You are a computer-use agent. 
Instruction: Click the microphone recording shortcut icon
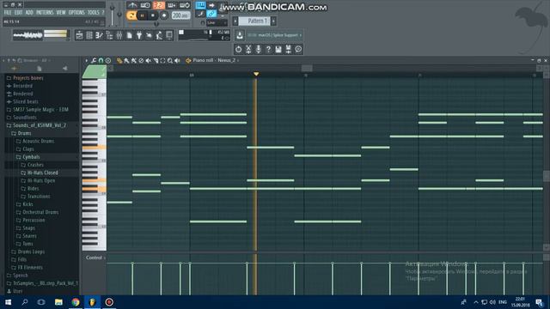pyautogui.click(x=258, y=50)
